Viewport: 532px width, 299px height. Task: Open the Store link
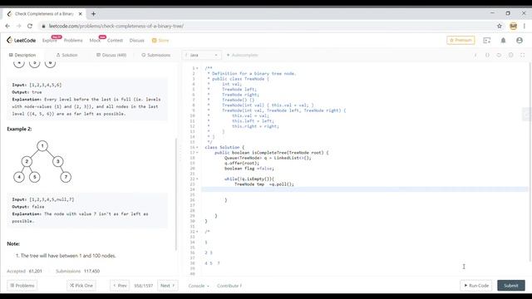coord(160,41)
